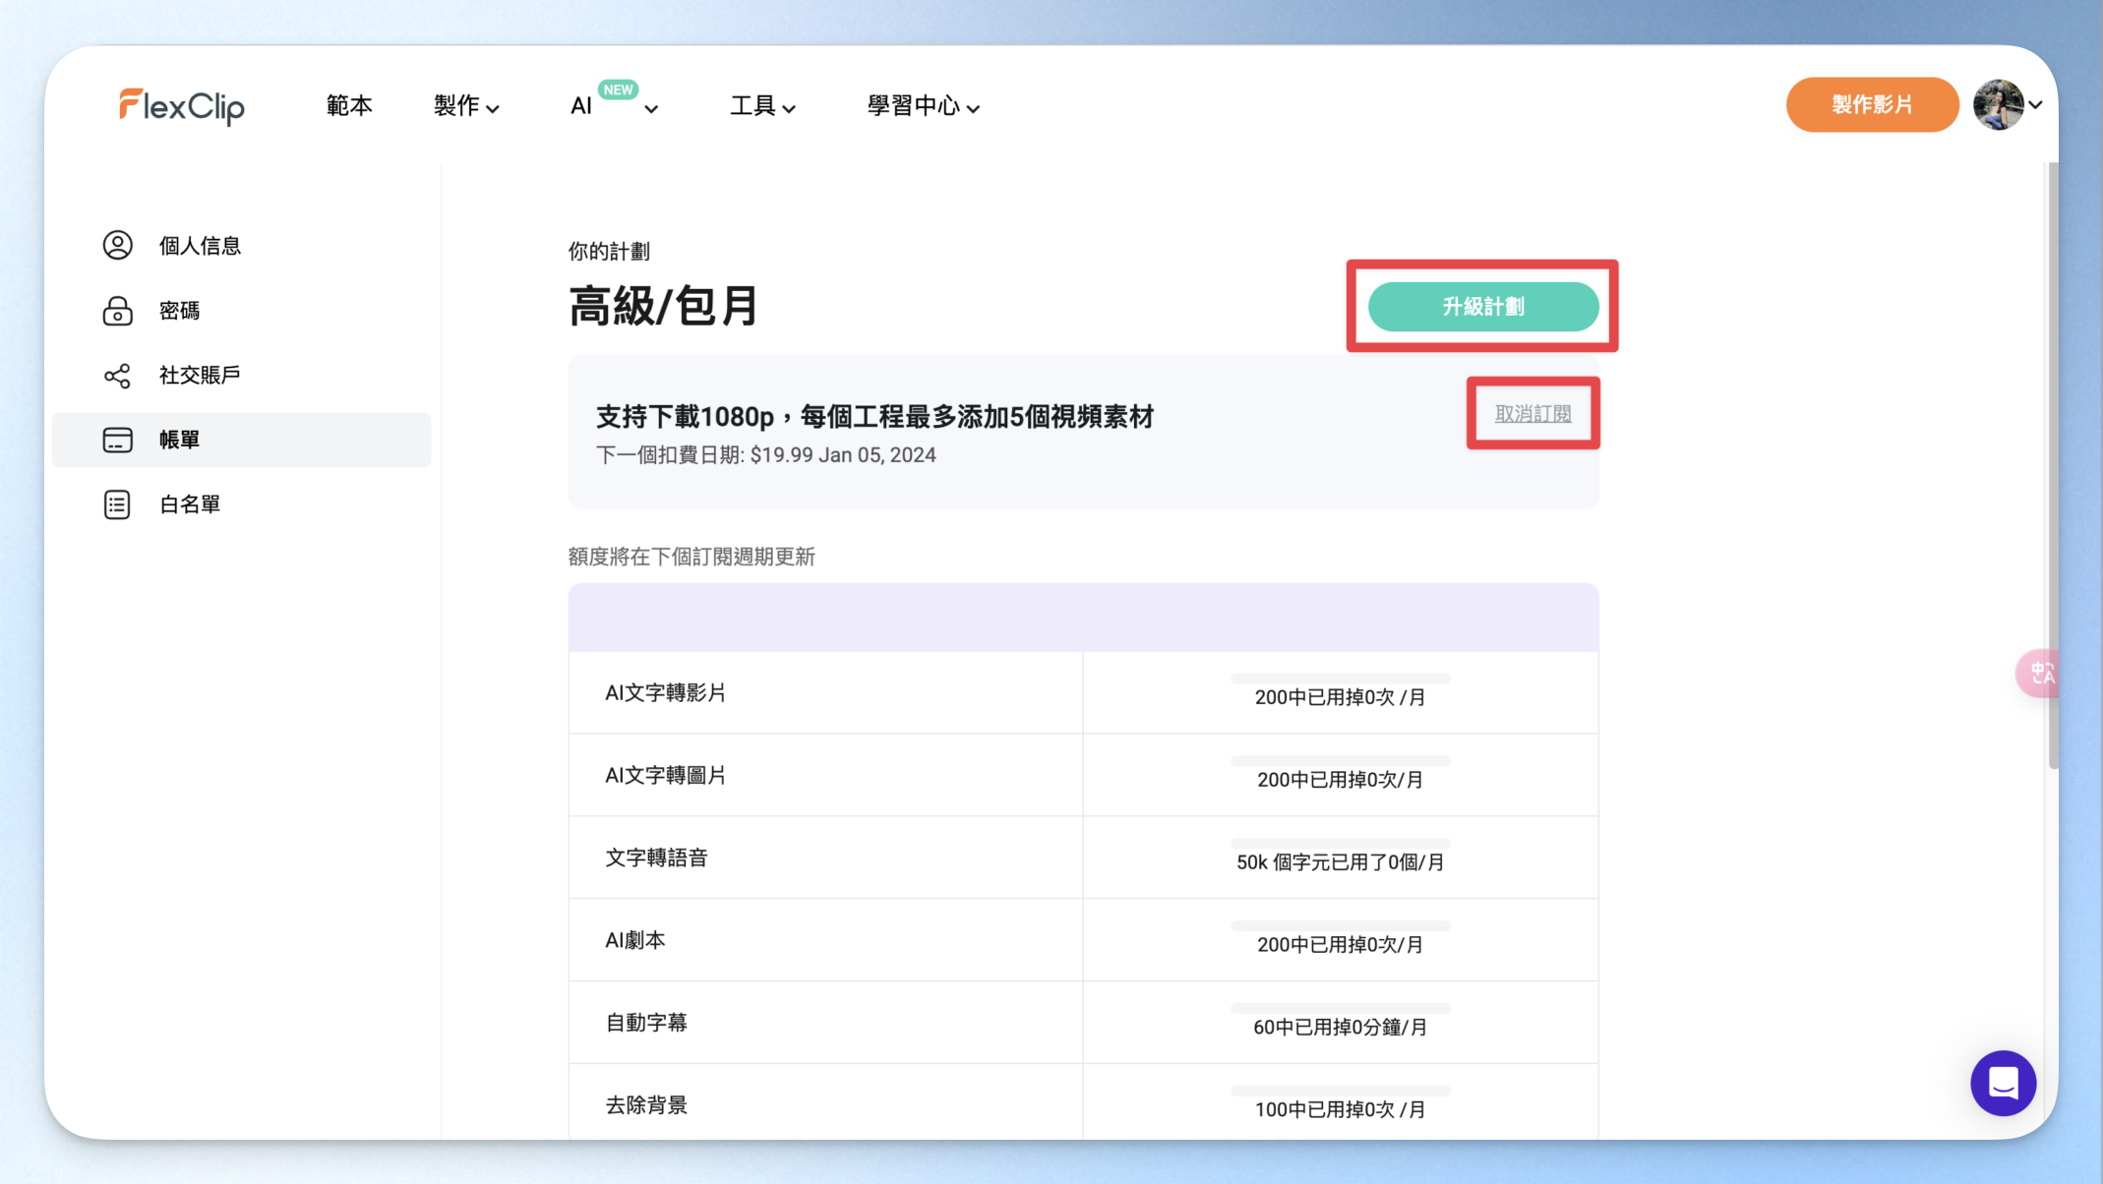Open 社交賬戶 share icon
Screen dimensions: 2103x1184
118,376
